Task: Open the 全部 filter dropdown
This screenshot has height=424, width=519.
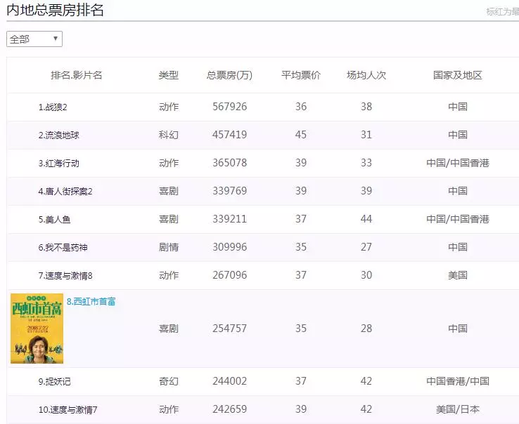Action: pyautogui.click(x=34, y=39)
